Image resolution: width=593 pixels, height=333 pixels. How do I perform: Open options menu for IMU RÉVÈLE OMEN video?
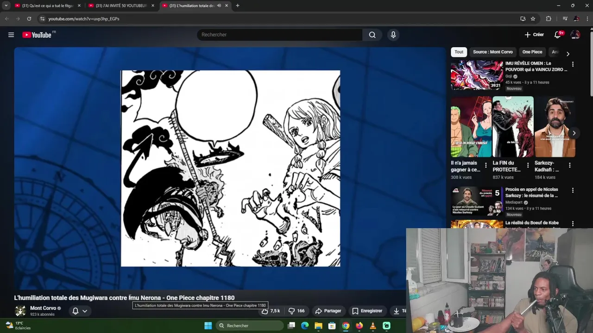click(573, 64)
